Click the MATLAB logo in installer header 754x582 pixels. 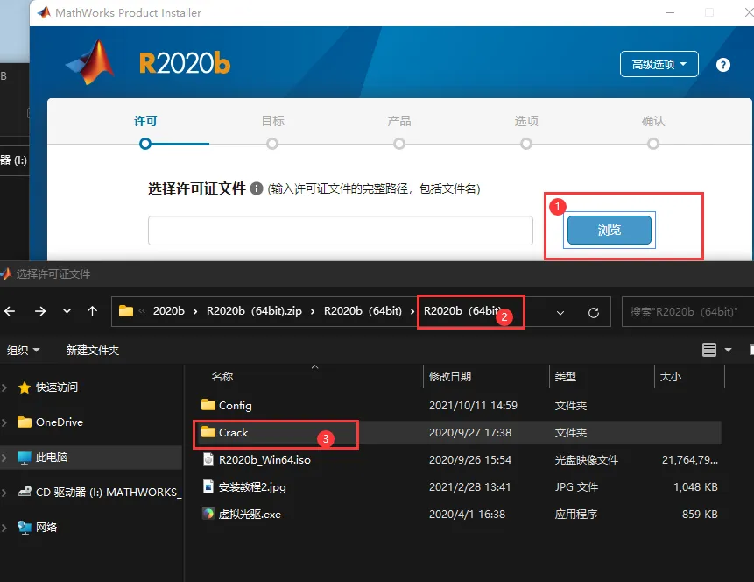(90, 62)
